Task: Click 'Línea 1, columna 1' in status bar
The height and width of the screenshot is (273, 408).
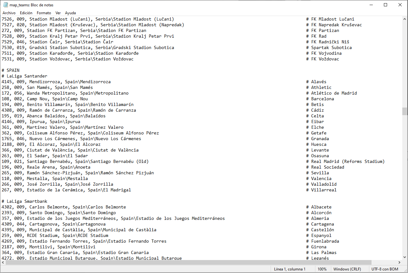Action: click(290, 269)
